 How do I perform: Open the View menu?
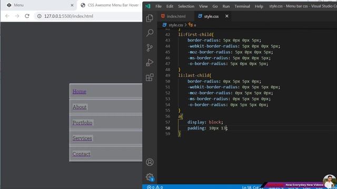[x=203, y=6]
